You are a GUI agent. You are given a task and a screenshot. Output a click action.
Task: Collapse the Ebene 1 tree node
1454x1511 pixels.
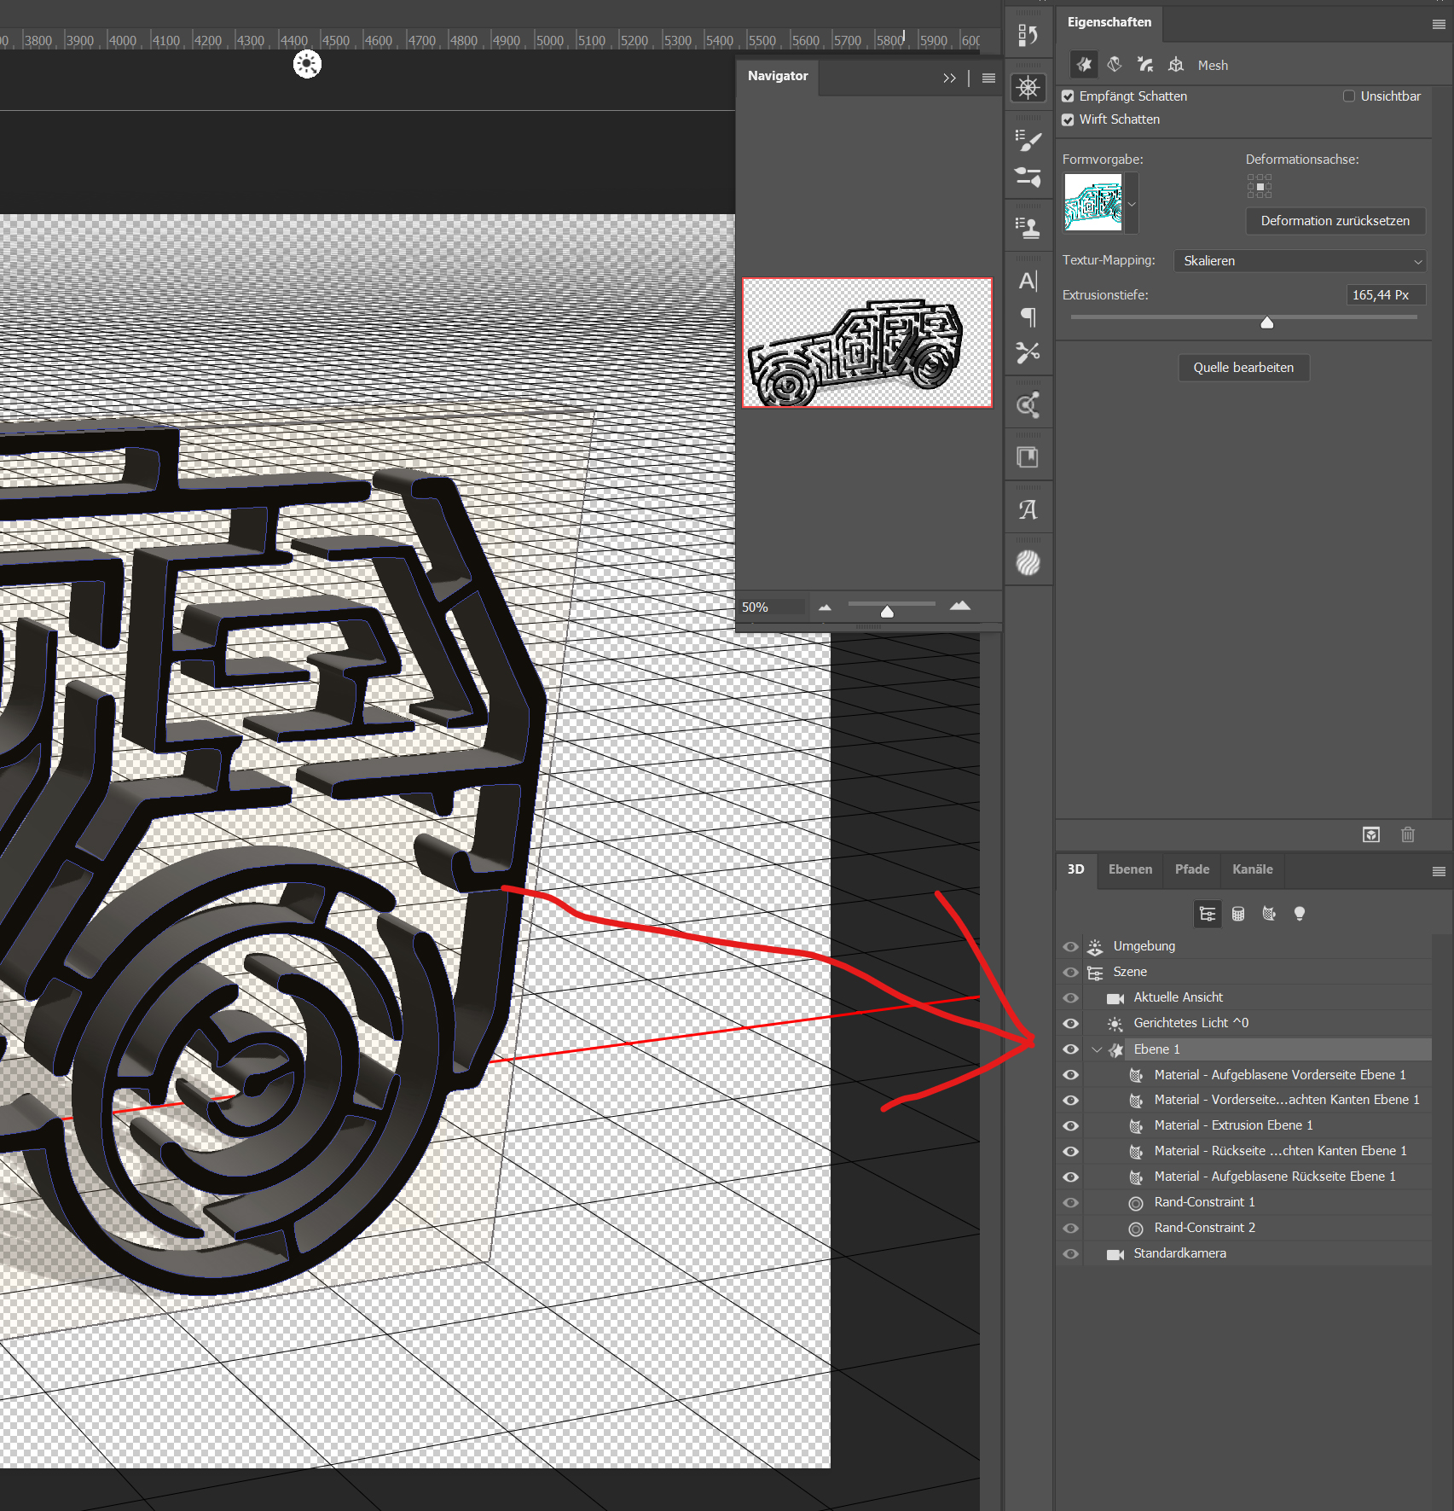click(1097, 1049)
